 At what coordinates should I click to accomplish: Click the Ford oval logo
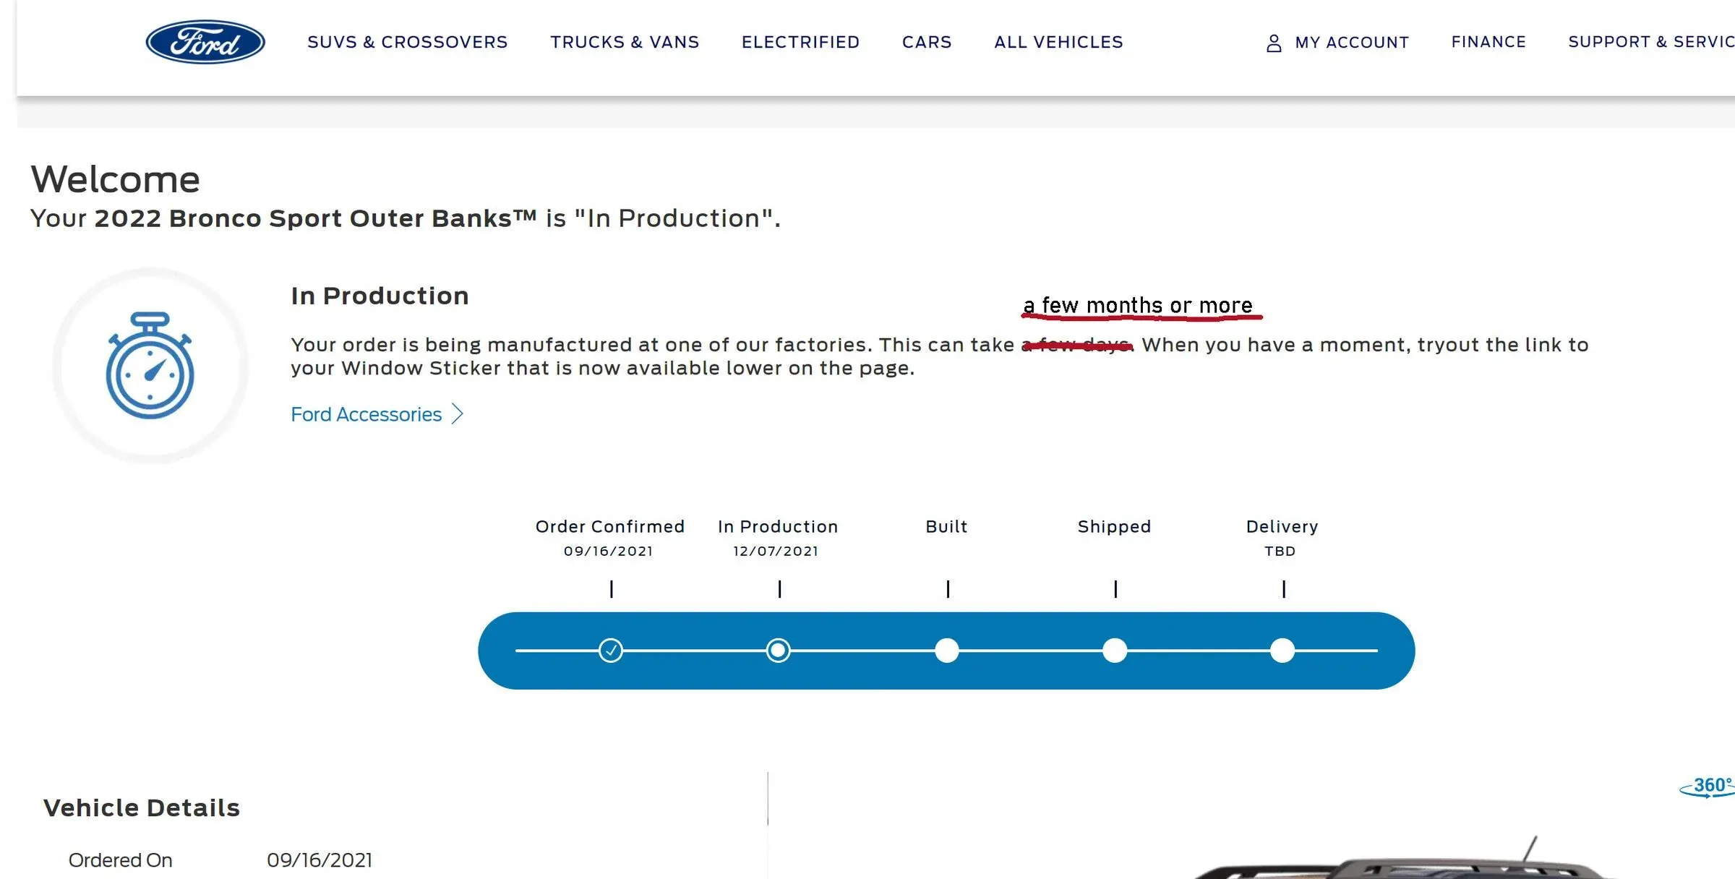205,42
